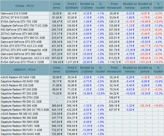164x136 pixels.
Task: Click the -31,98 € difference value
Action: tap(87, 58)
